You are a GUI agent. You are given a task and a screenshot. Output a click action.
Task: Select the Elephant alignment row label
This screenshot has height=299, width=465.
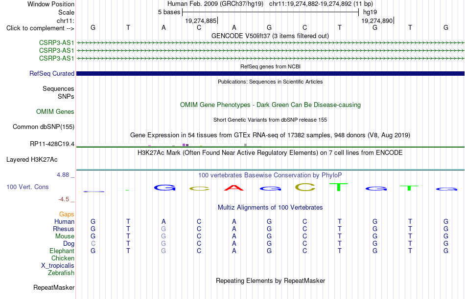(62, 251)
